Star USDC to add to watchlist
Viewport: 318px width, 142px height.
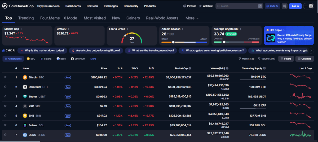point(5,135)
